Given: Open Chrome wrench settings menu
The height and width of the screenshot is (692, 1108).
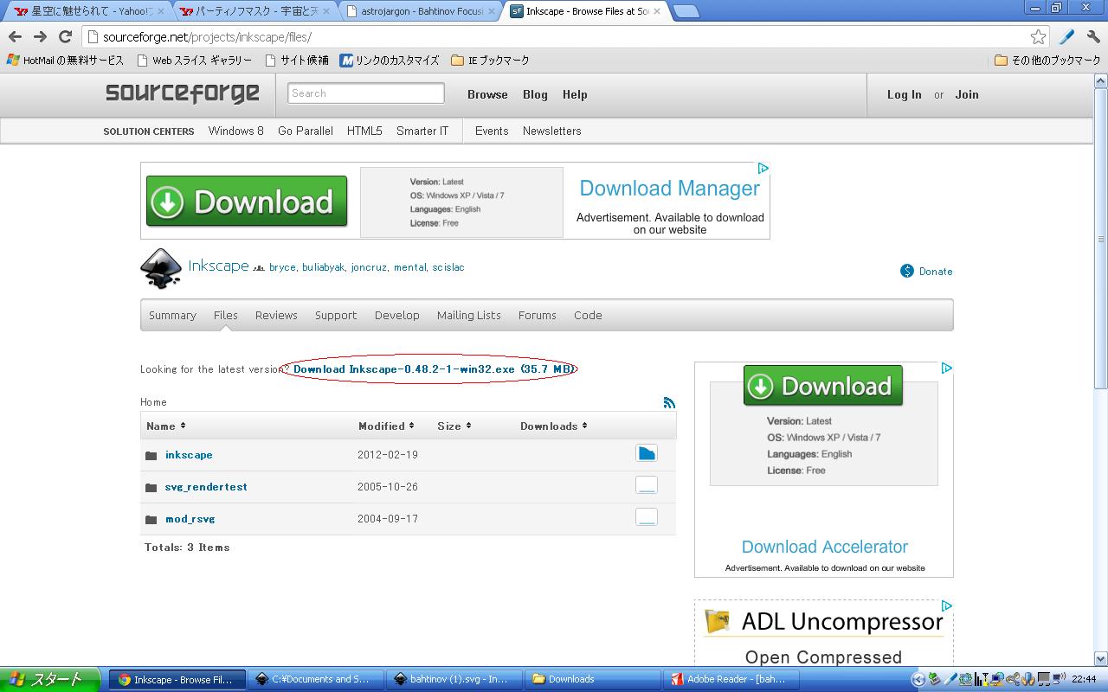Looking at the screenshot, I should pos(1092,36).
